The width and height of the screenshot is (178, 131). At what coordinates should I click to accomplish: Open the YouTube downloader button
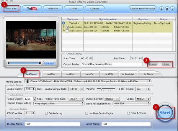32,9
